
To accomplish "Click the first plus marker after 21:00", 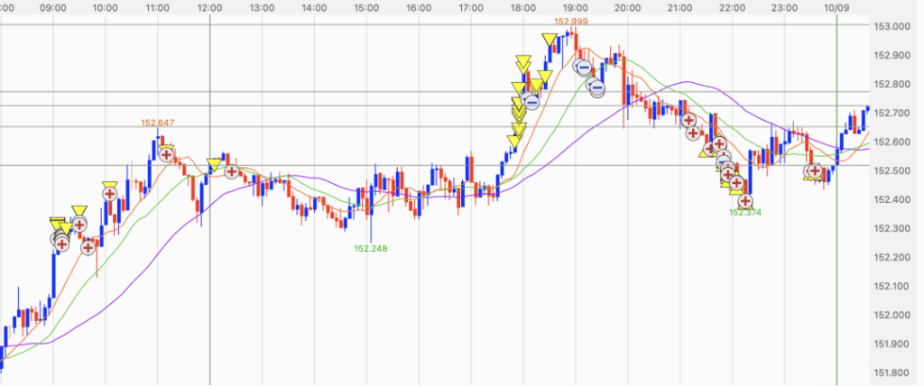I will [x=688, y=119].
